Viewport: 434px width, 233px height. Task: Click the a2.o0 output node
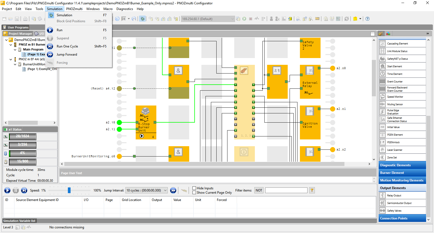click(332, 68)
